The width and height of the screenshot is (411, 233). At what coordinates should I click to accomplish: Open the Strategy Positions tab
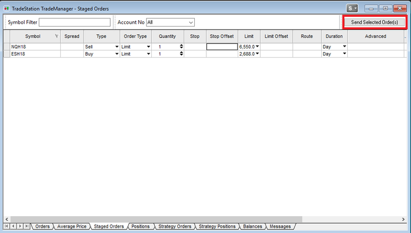coord(217,227)
